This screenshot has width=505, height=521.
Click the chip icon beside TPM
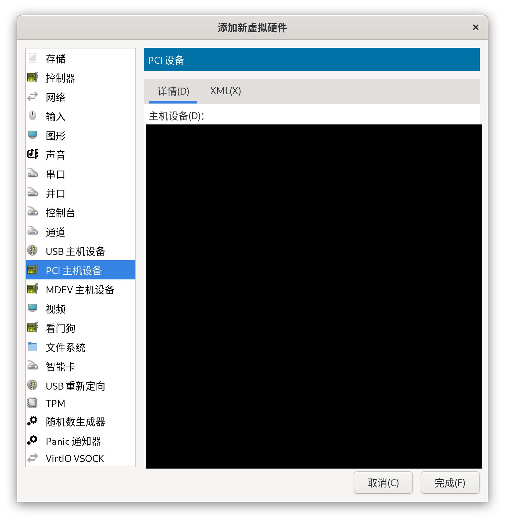click(33, 403)
